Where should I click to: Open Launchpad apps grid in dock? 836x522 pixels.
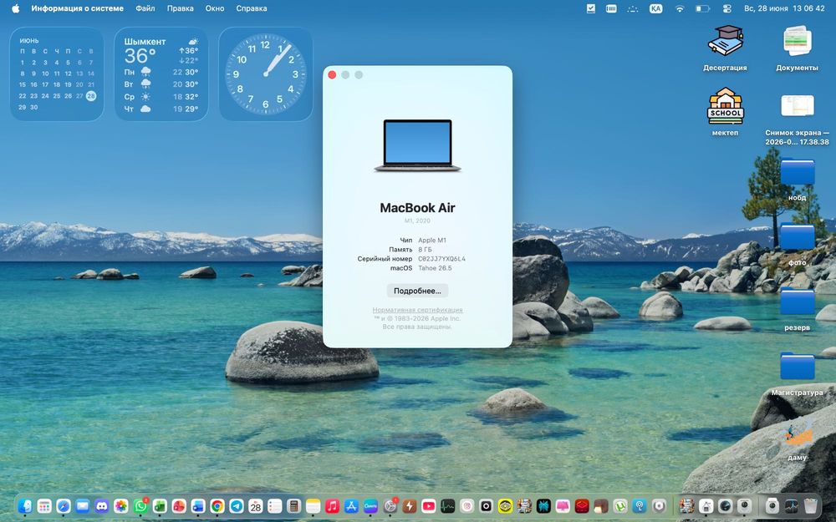[x=44, y=505]
